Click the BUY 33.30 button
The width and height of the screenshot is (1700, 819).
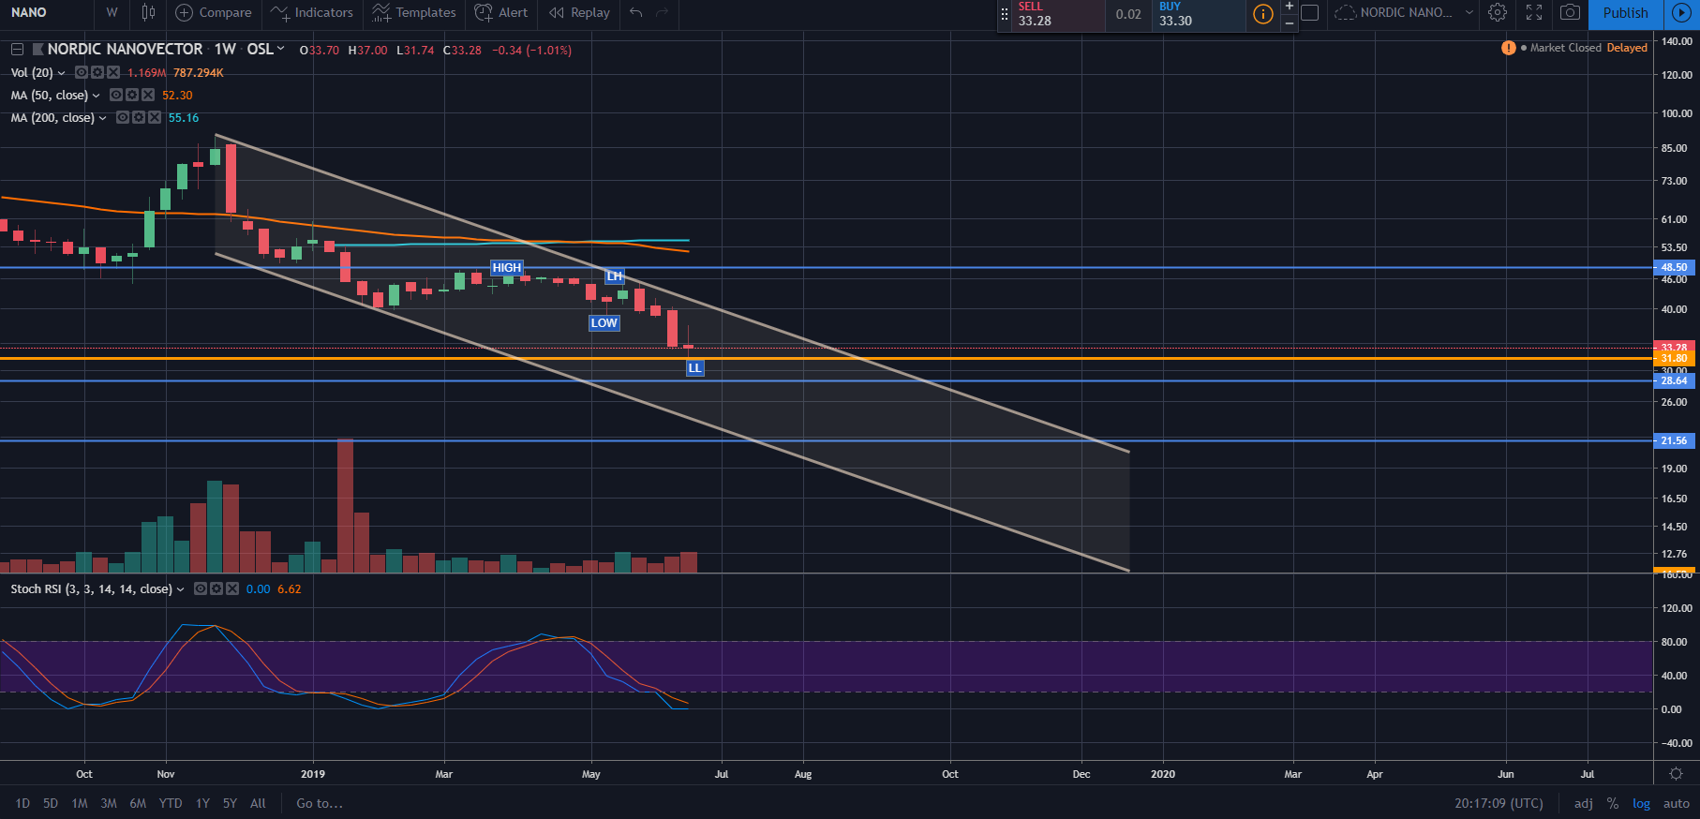(1199, 14)
